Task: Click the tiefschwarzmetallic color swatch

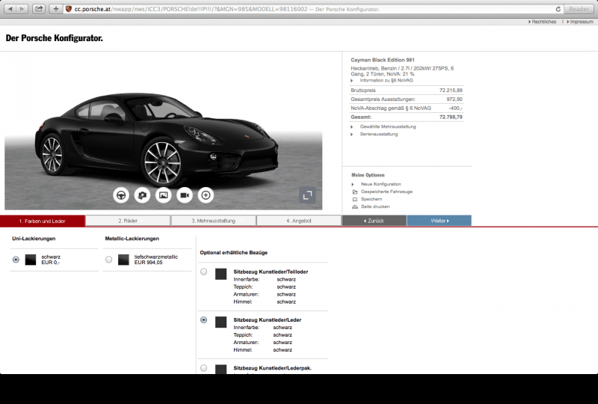Action: (123, 260)
